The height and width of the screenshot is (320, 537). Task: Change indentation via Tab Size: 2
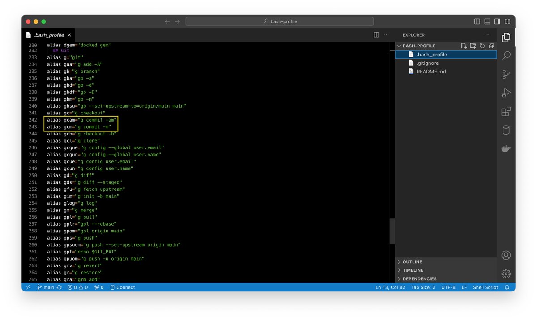[x=423, y=287]
